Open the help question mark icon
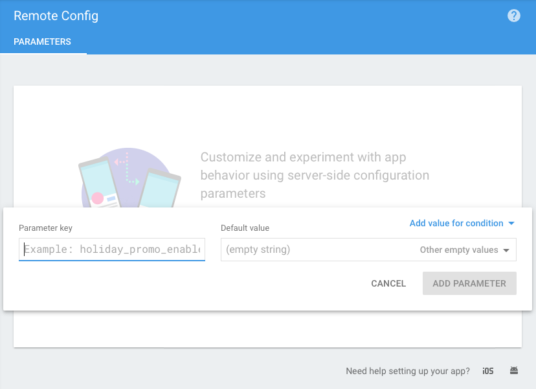The width and height of the screenshot is (536, 389). (x=514, y=16)
